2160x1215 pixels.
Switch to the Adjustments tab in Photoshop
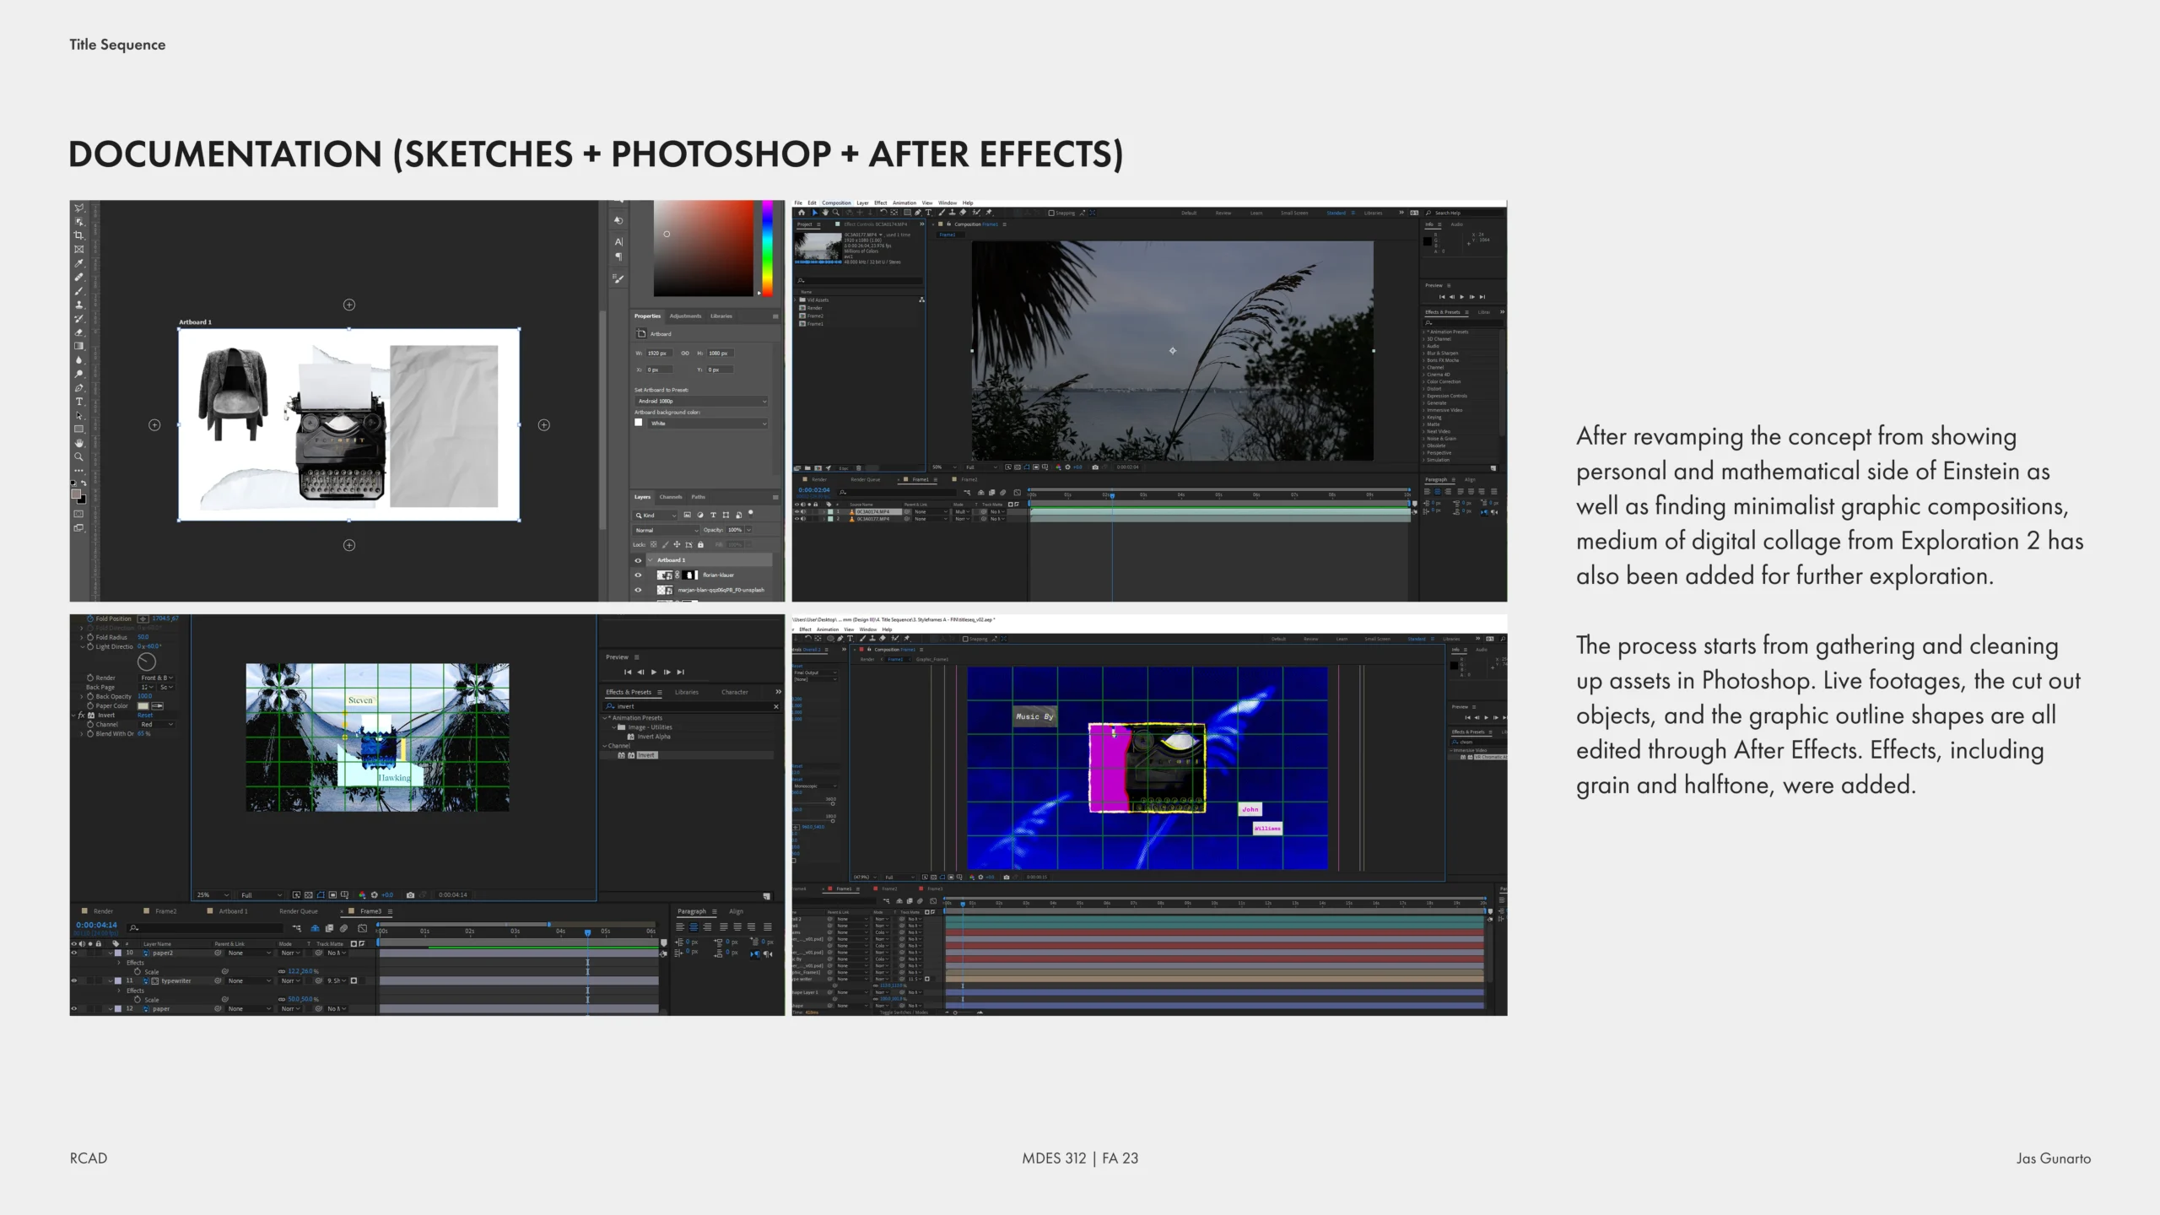pyautogui.click(x=685, y=316)
